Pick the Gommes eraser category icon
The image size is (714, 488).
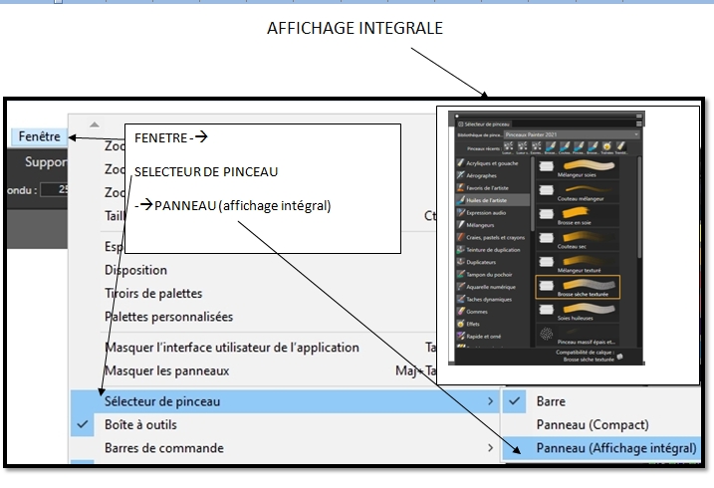point(461,312)
